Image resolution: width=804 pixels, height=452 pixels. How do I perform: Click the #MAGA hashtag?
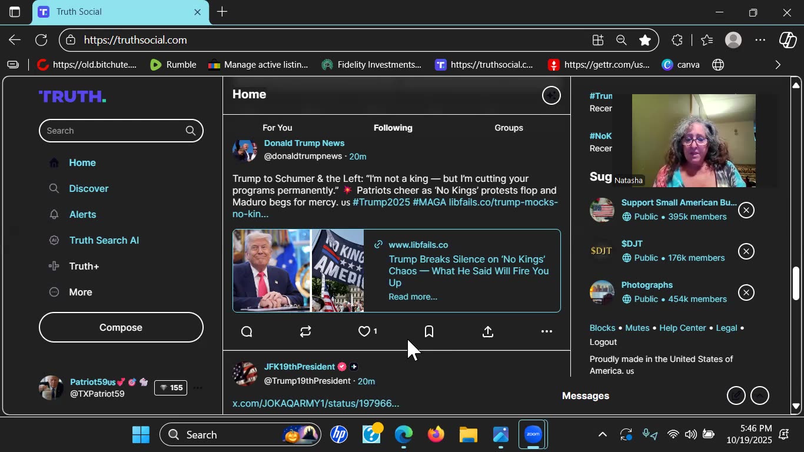(430, 202)
